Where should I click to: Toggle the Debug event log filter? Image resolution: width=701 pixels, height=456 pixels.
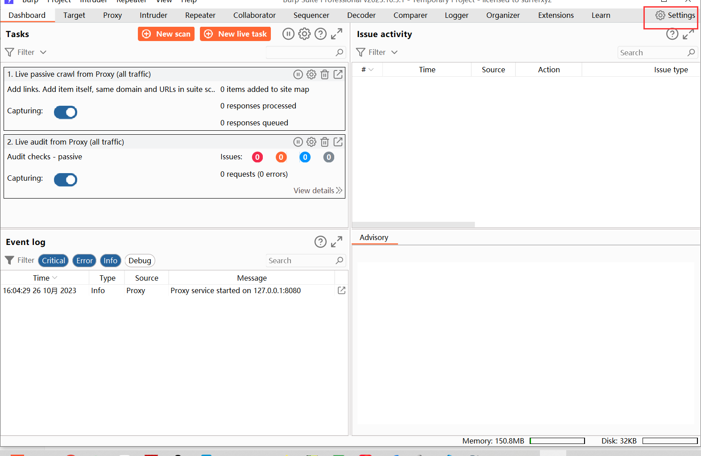[140, 261]
